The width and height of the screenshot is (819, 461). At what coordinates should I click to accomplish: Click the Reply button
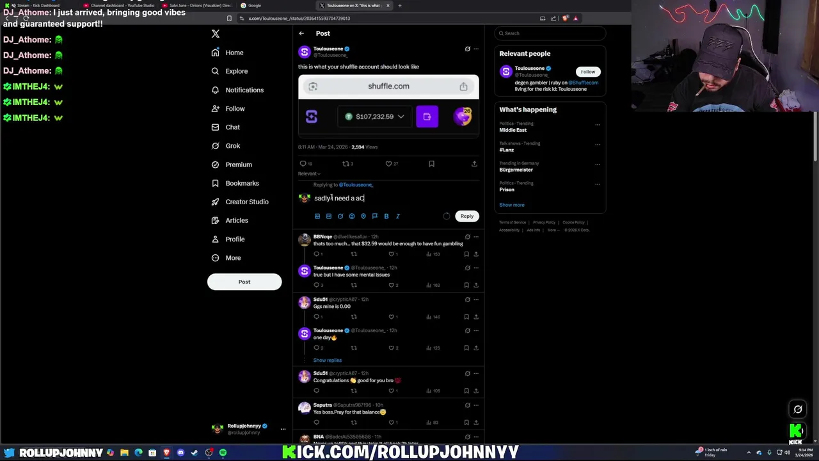[x=467, y=216]
